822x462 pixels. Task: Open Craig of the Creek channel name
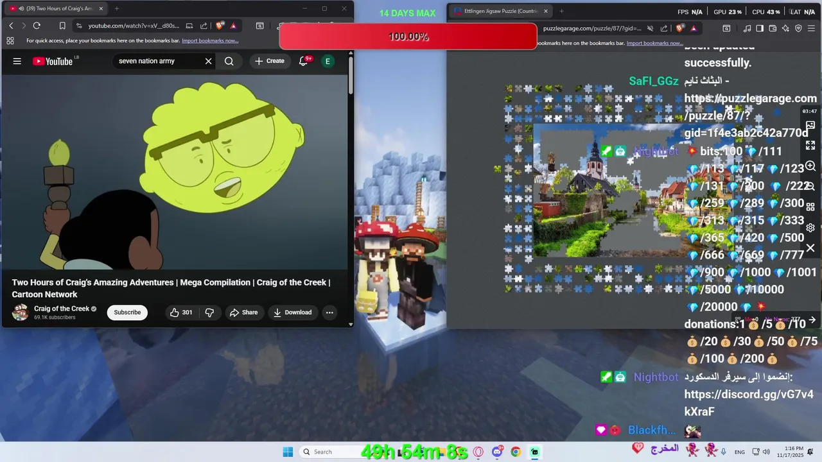tap(62, 309)
